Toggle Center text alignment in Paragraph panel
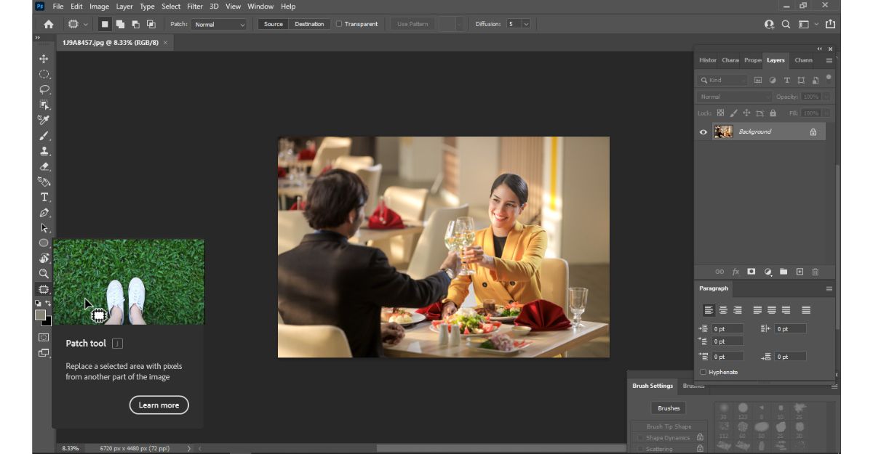The image size is (873, 454). click(723, 309)
